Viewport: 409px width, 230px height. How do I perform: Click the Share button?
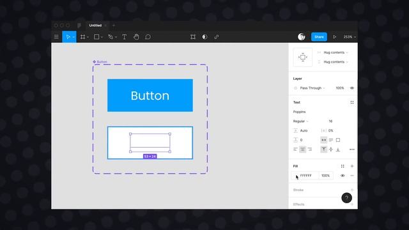[x=319, y=37]
